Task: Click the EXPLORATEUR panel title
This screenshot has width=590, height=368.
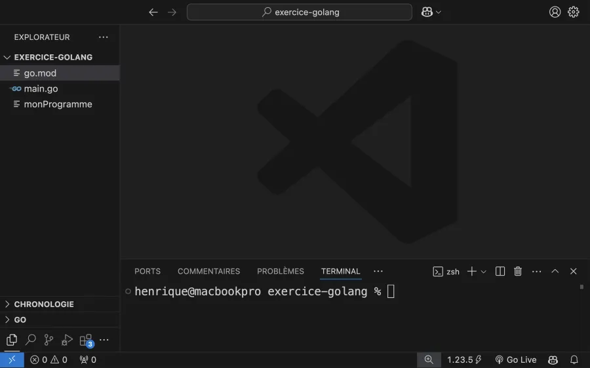Action: point(42,37)
